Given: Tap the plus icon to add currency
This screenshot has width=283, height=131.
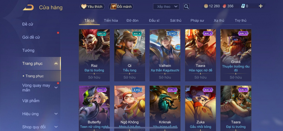Looking at the screenshot, I should (260, 6).
